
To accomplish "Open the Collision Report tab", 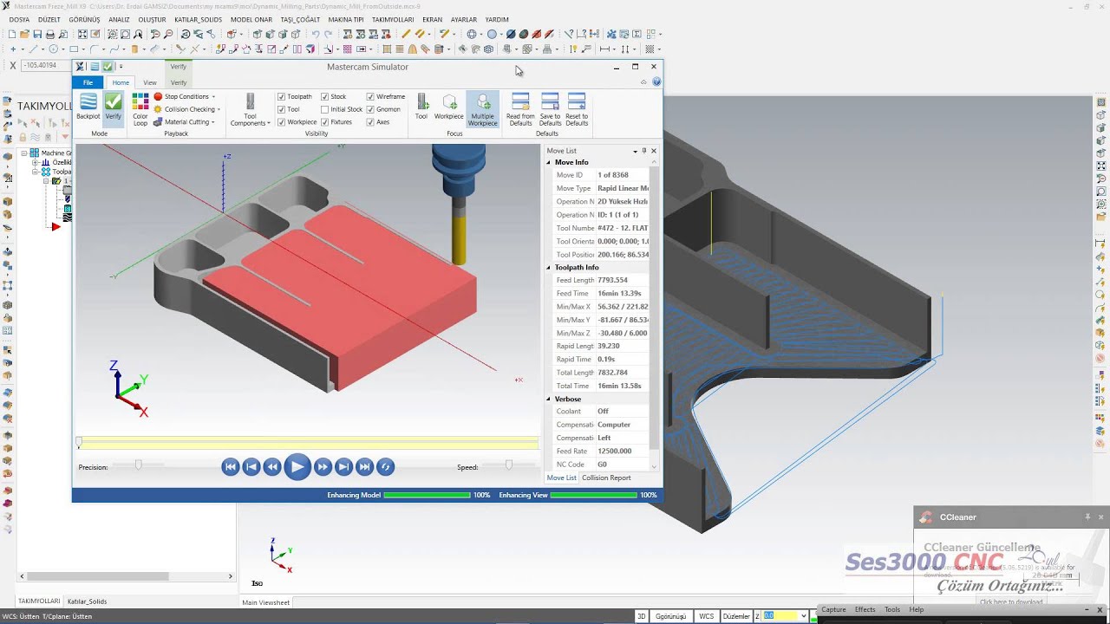I will pyautogui.click(x=606, y=478).
